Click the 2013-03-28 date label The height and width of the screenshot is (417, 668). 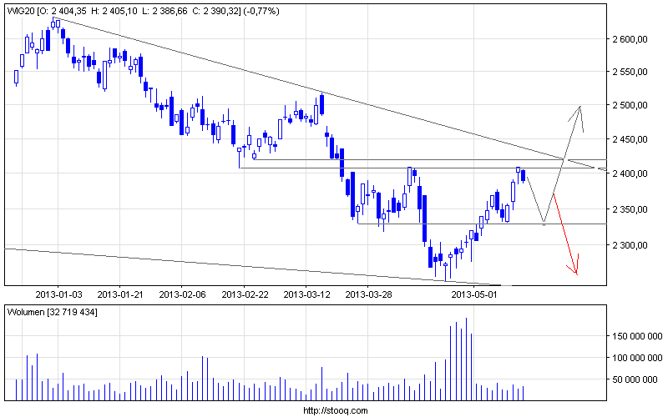click(x=368, y=294)
